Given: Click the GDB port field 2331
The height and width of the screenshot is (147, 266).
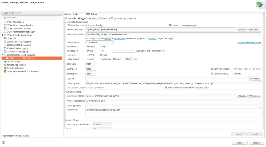Looking at the screenshot, I should 91,64.
